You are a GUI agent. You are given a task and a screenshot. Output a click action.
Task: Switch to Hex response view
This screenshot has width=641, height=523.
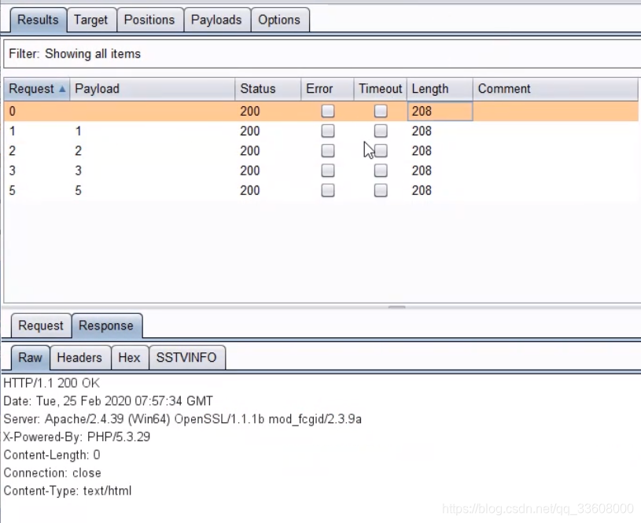tap(129, 357)
